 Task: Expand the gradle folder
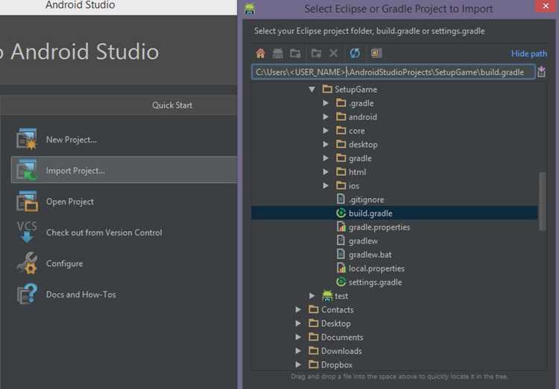[x=326, y=158]
